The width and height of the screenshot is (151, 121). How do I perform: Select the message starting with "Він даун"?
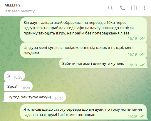[x=83, y=30]
